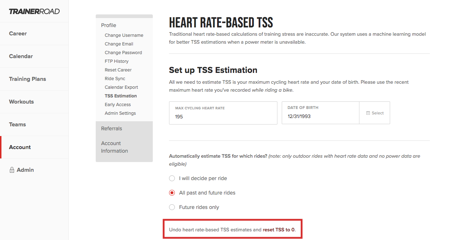Open the Change Password settings link
This screenshot has height=240, width=462.
point(123,53)
